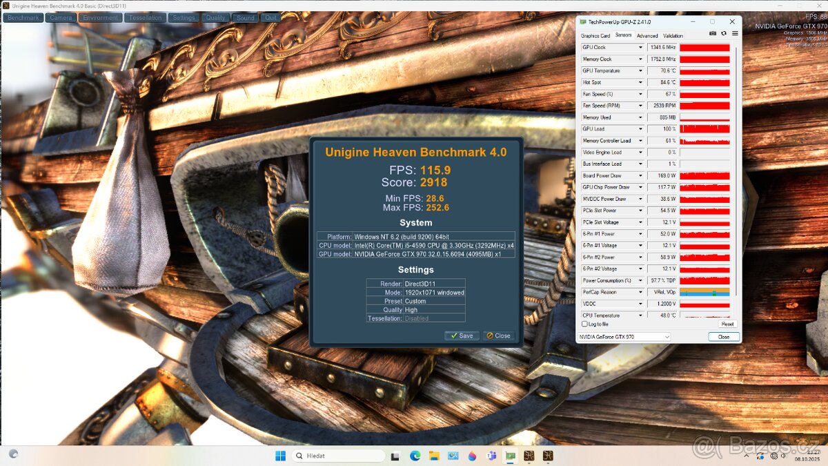Start a run with the Benchmark toolbar button
The width and height of the screenshot is (828, 466).
(x=23, y=17)
